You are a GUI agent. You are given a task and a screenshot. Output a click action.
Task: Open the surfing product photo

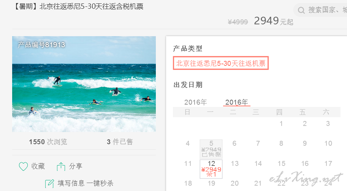click(84, 84)
